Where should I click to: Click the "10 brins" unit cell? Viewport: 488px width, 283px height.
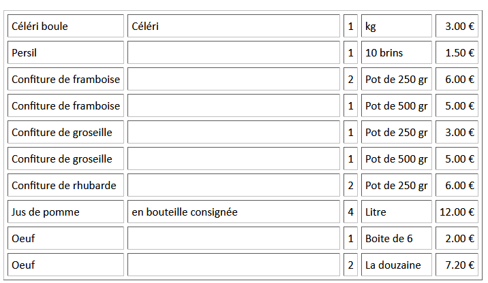click(x=396, y=53)
